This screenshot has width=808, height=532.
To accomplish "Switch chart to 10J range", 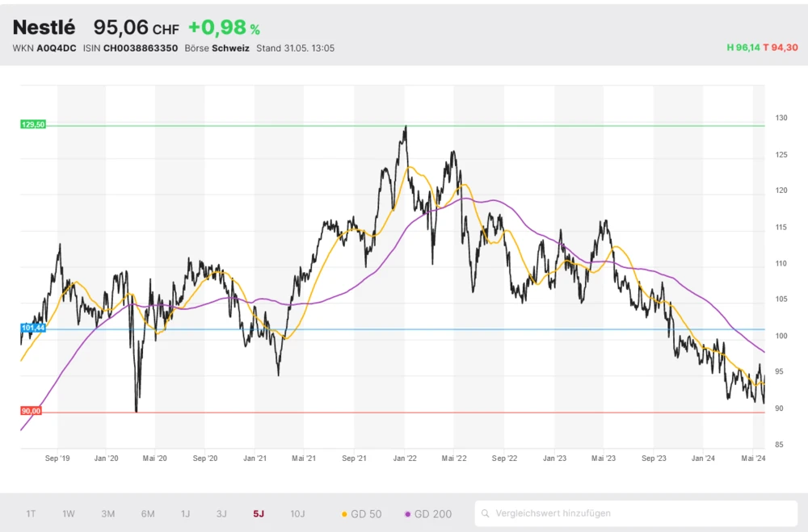I will (x=297, y=513).
